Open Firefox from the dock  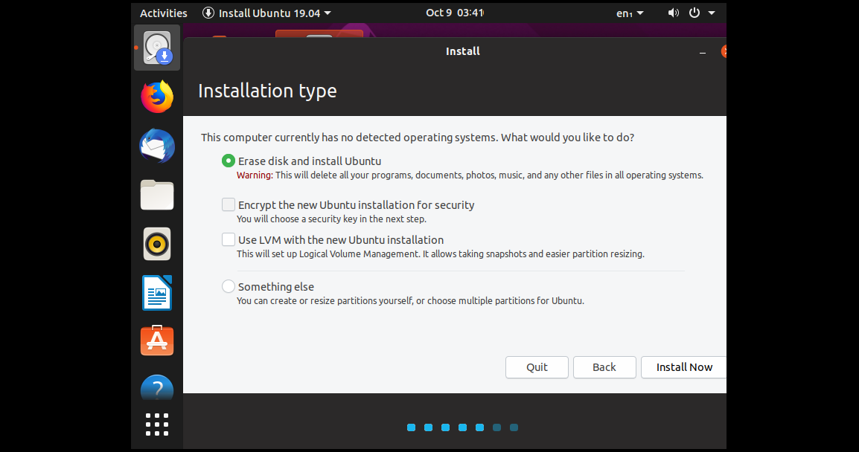click(x=156, y=97)
